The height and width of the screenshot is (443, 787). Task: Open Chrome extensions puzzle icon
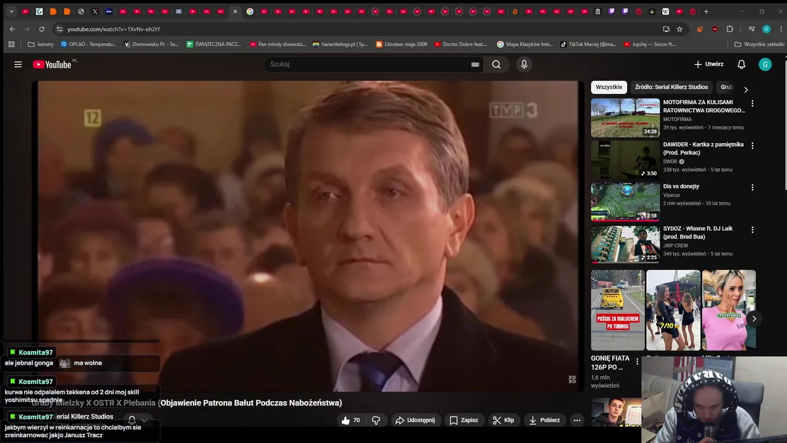click(x=730, y=29)
